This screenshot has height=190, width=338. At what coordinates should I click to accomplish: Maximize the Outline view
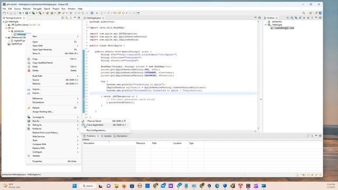click(320, 18)
